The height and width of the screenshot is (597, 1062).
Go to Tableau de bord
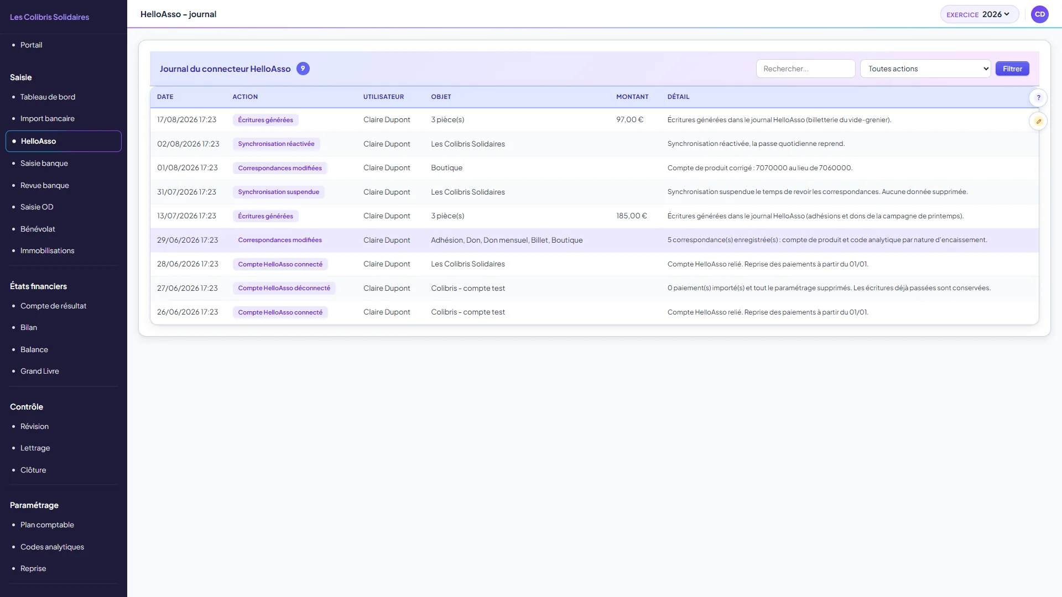(x=48, y=97)
